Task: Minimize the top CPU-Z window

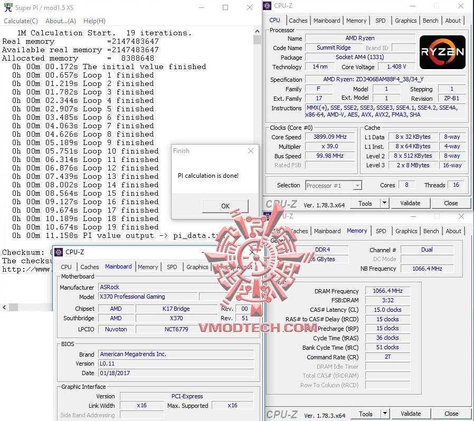Action: tap(413, 6)
